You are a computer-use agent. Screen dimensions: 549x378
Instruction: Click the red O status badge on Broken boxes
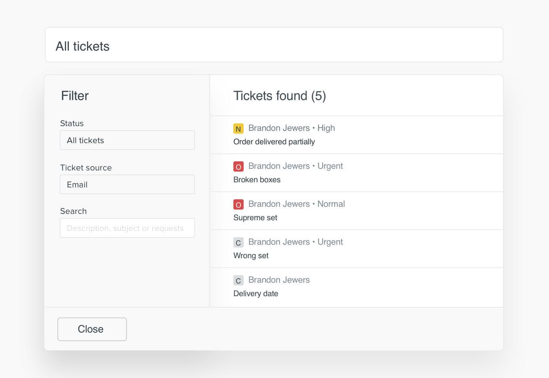238,166
